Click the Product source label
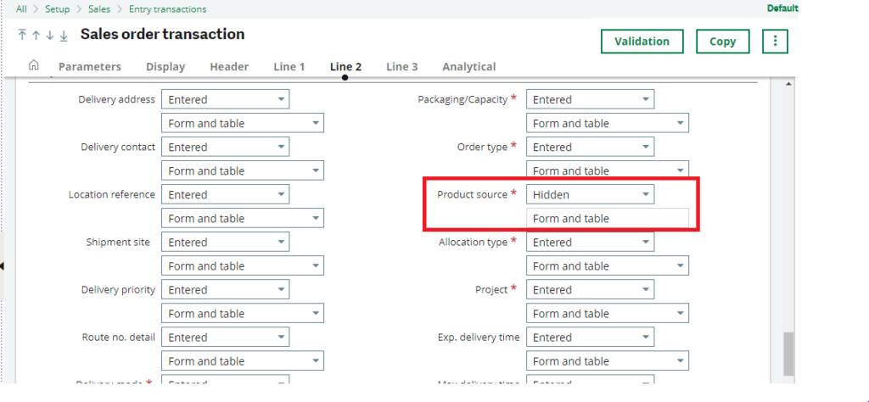The height and width of the screenshot is (402, 869). (x=472, y=195)
